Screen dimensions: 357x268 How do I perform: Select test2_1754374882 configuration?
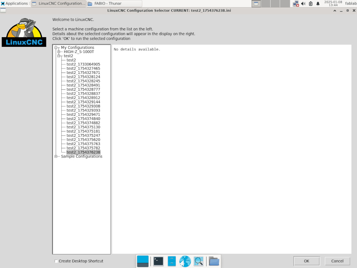point(83,123)
